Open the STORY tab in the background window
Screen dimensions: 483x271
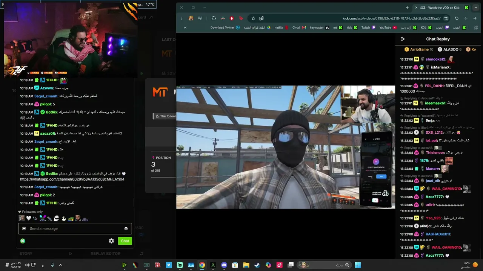pyautogui.click(x=26, y=254)
